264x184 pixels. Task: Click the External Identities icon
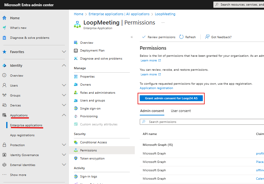[x=4, y=165]
